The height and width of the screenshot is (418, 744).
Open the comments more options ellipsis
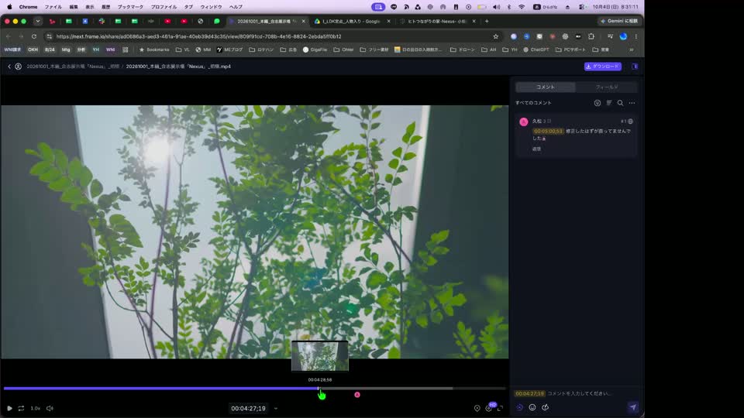pos(632,103)
